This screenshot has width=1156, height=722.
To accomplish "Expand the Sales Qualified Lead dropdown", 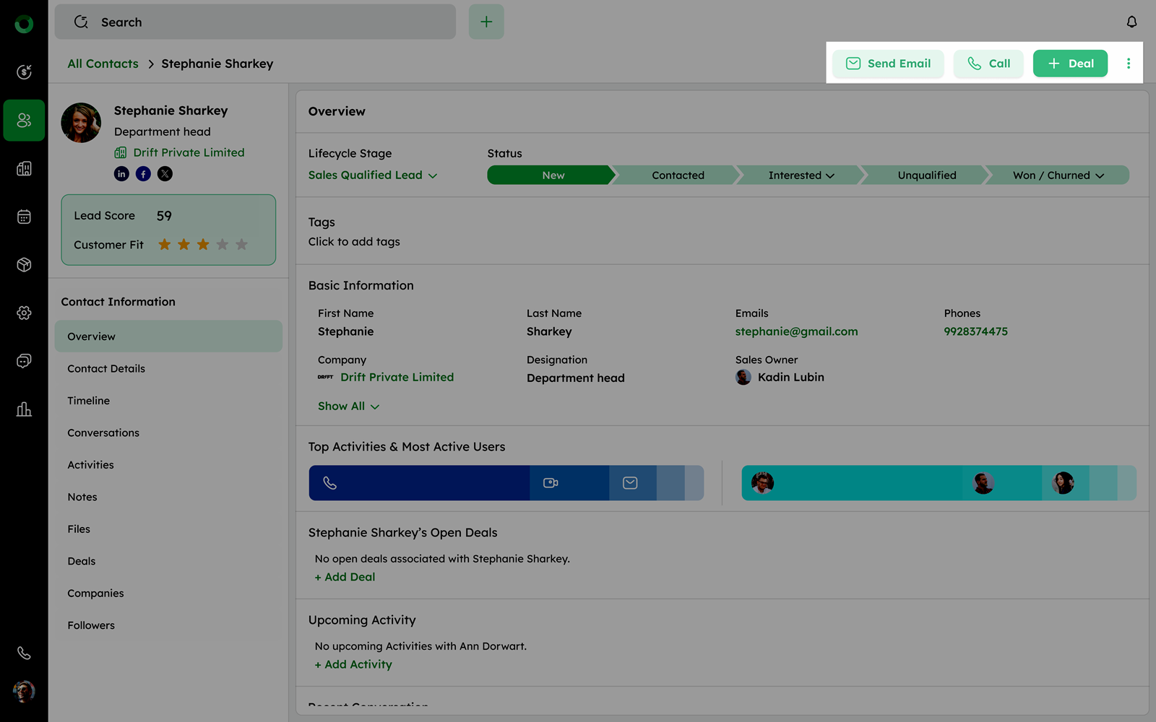I will click(373, 175).
